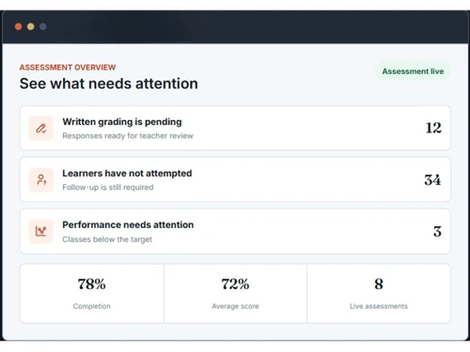This screenshot has width=470, height=352.
Task: Click the Assessment live status badge
Action: [x=413, y=71]
